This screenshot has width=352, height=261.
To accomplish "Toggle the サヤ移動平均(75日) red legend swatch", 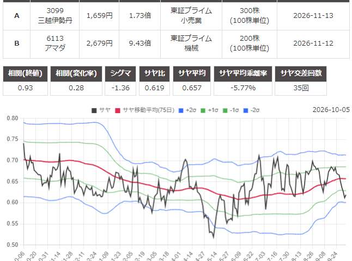I will (118, 110).
